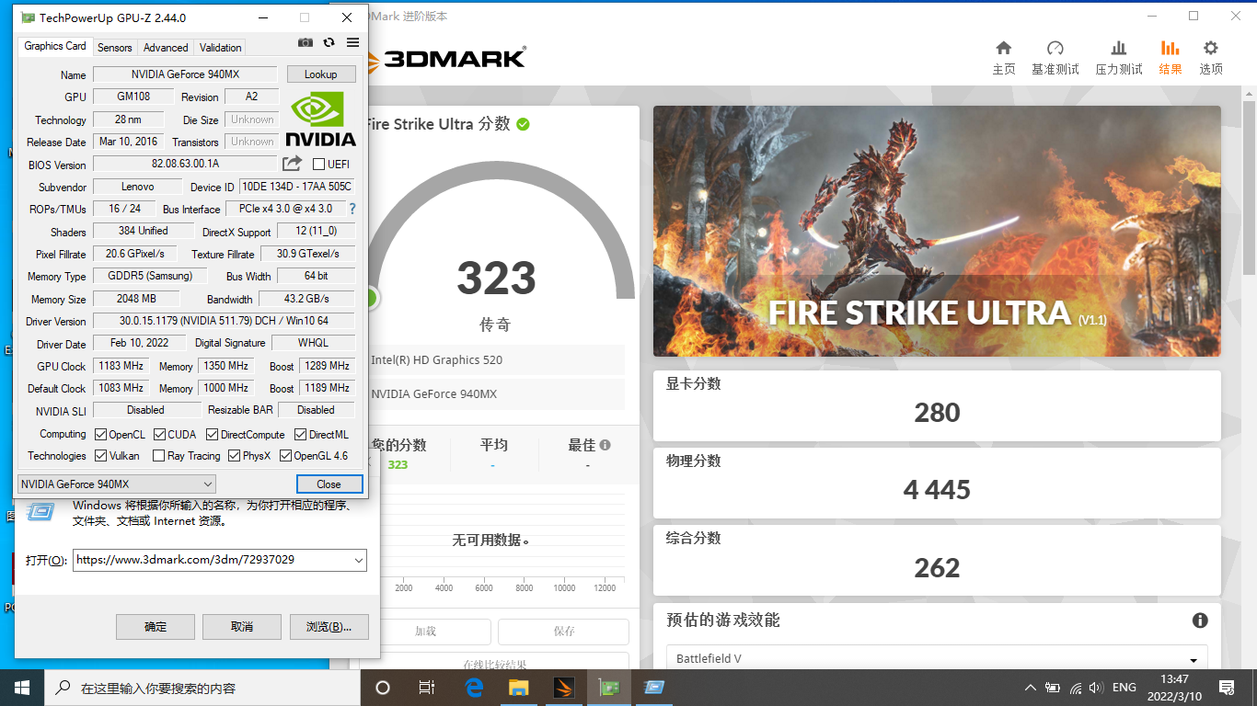Viewport: 1257px width, 706px height.
Task: Click info icon for 预估的游戏效能
Action: pyautogui.click(x=1200, y=621)
